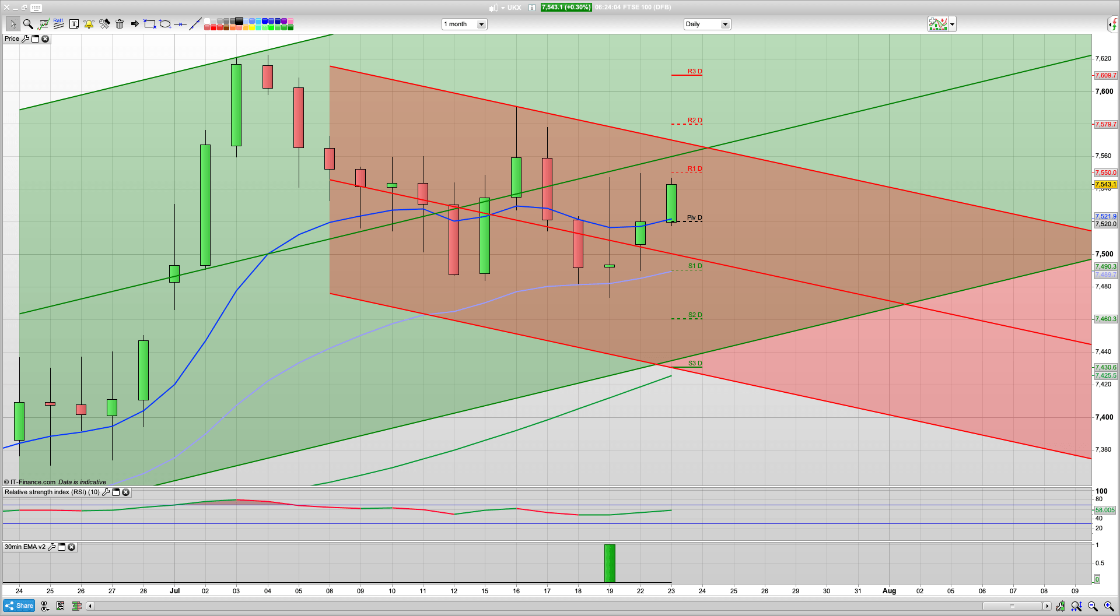This screenshot has height=616, width=1120.
Task: Click the S2 D pivot label
Action: pos(695,315)
